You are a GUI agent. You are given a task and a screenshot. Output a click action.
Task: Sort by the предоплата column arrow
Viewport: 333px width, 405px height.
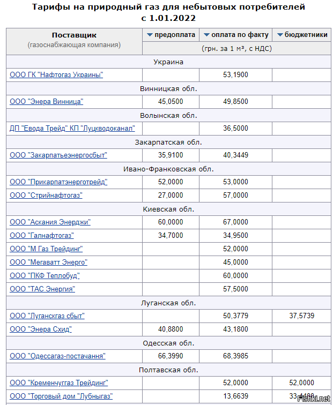pyautogui.click(x=150, y=35)
